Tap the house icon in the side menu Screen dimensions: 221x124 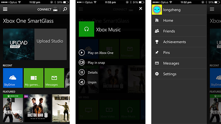[x=157, y=20]
